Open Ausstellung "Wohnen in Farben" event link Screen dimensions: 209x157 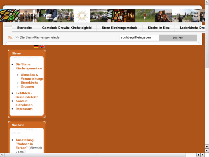[25, 144]
